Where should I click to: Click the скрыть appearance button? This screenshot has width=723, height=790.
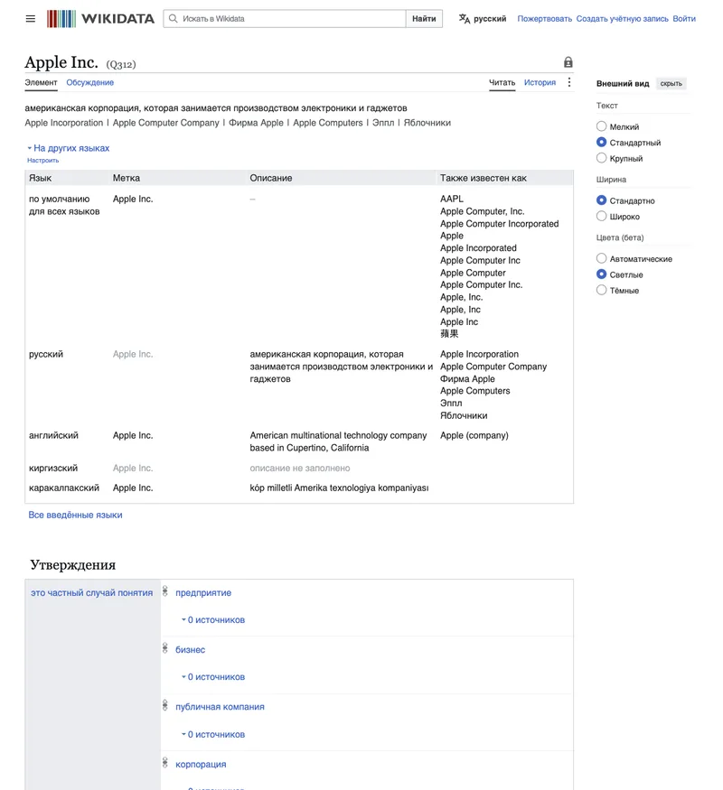coord(671,84)
